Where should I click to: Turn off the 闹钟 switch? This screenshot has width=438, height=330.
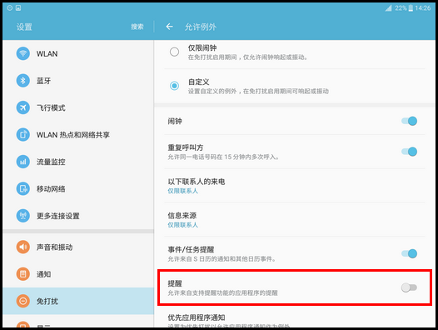pos(409,121)
